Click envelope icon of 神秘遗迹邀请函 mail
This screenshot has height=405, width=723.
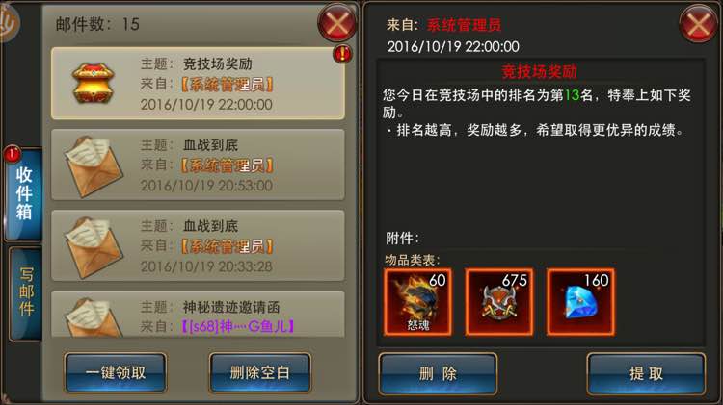tap(94, 317)
